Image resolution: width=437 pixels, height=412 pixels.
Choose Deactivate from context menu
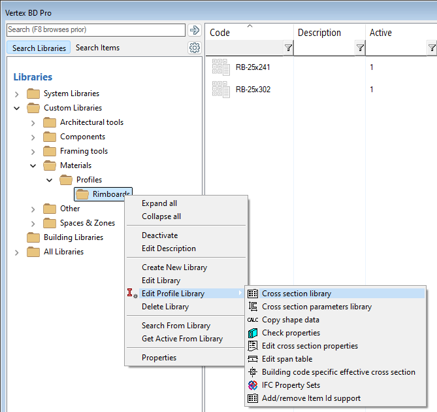(159, 235)
